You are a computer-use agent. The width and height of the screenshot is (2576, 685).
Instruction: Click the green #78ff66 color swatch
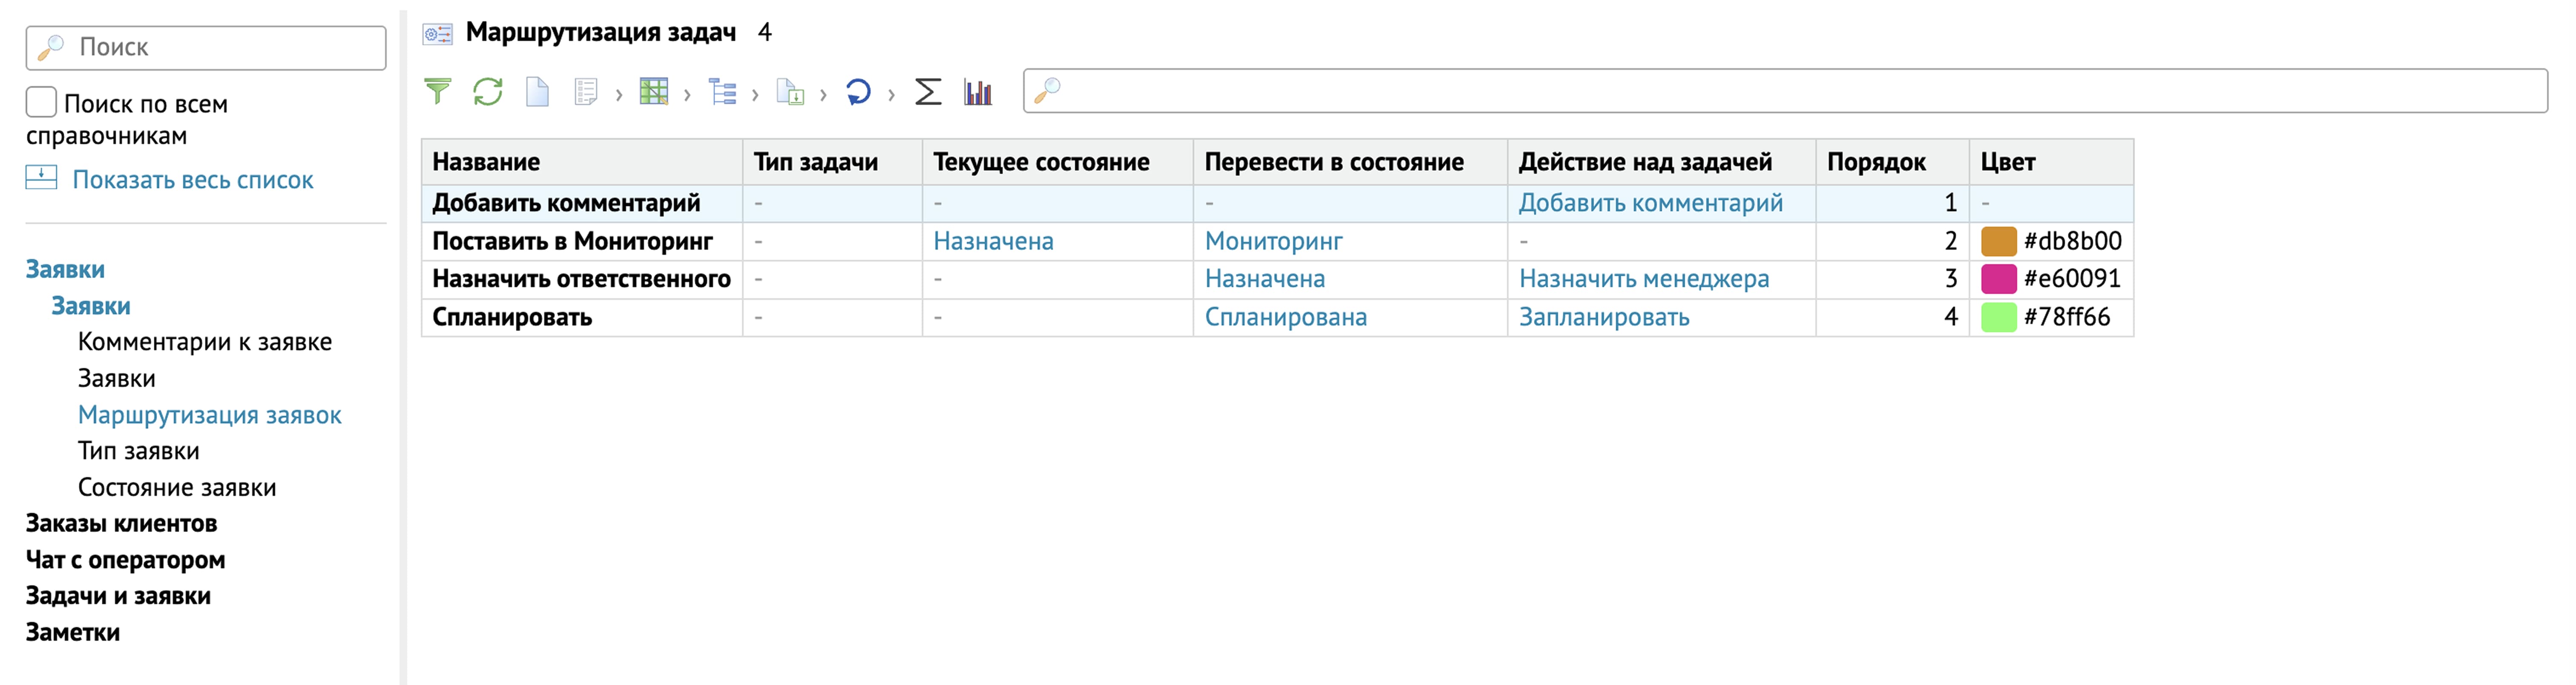click(1998, 317)
